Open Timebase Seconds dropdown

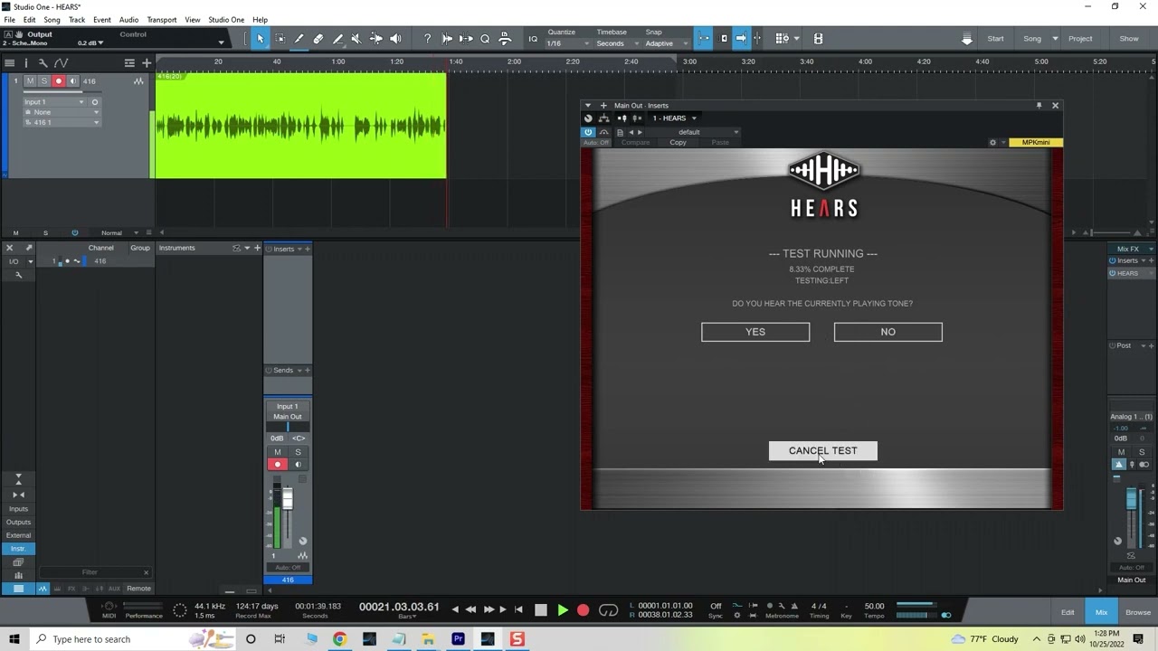(618, 43)
